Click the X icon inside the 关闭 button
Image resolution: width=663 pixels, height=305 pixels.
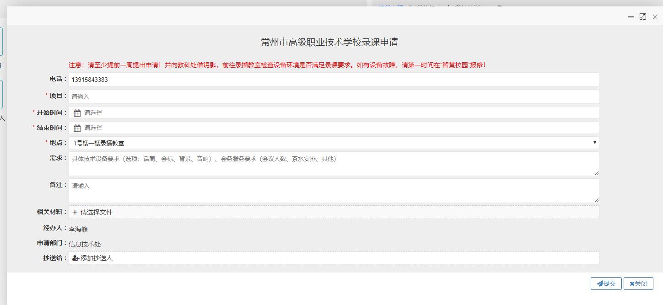[632, 283]
